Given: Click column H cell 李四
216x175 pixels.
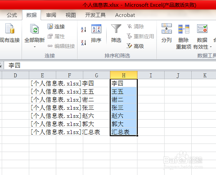Looking at the screenshot, I should coord(124,83).
